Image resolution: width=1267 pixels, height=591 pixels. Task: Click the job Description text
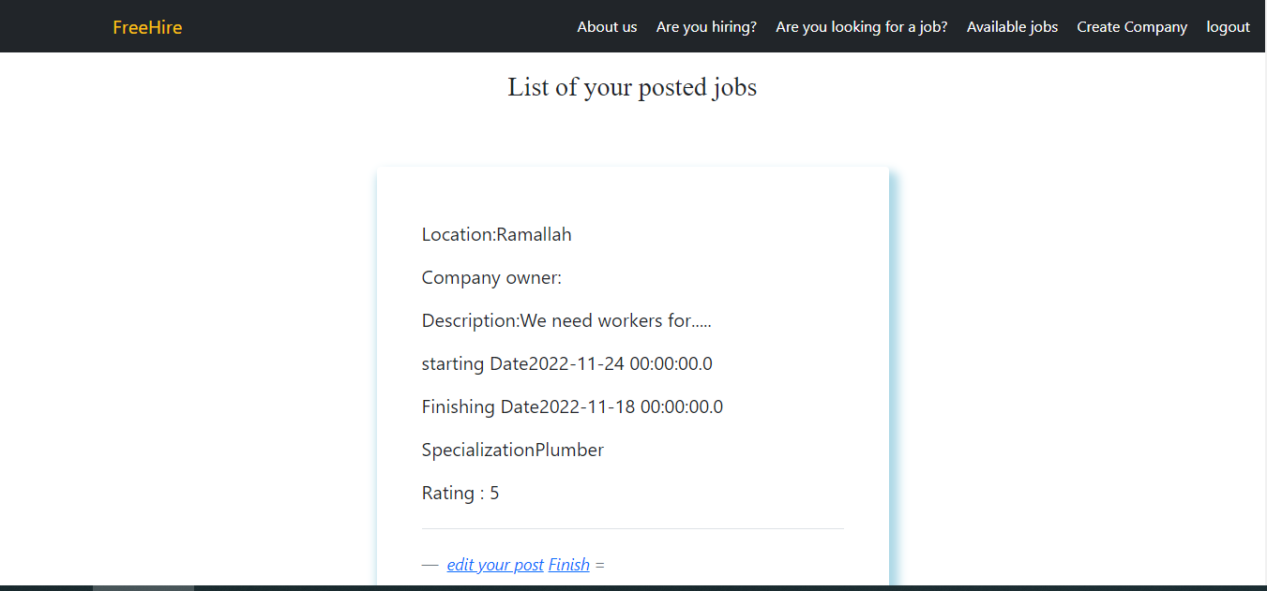[566, 320]
